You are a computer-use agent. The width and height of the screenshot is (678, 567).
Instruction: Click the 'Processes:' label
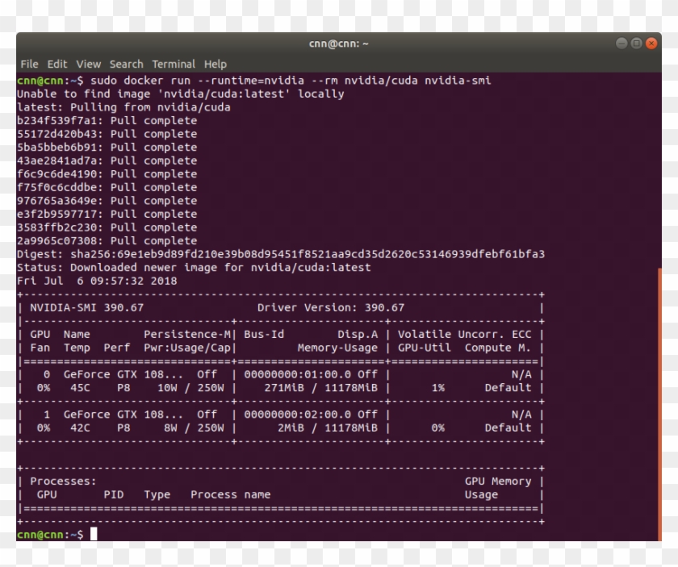tap(63, 482)
